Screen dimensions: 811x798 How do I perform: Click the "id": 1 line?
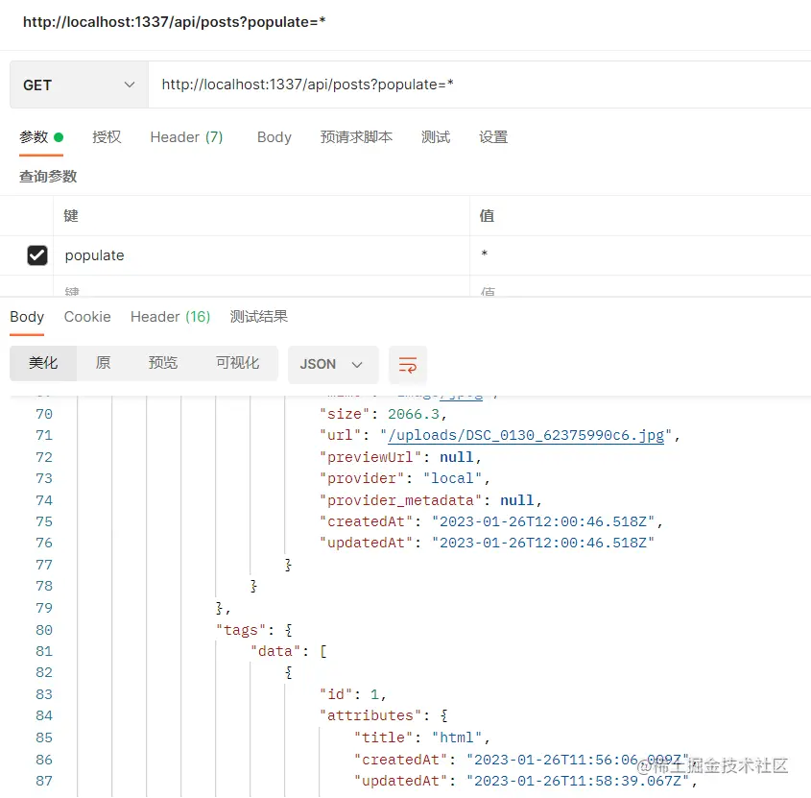(353, 694)
